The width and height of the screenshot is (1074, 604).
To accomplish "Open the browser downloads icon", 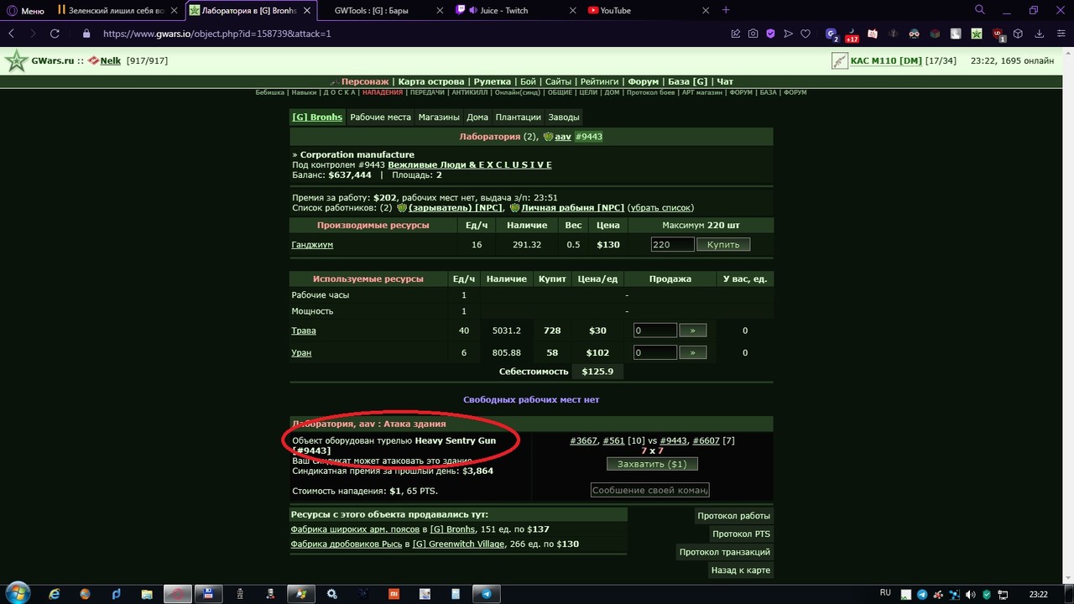I will [x=1039, y=34].
